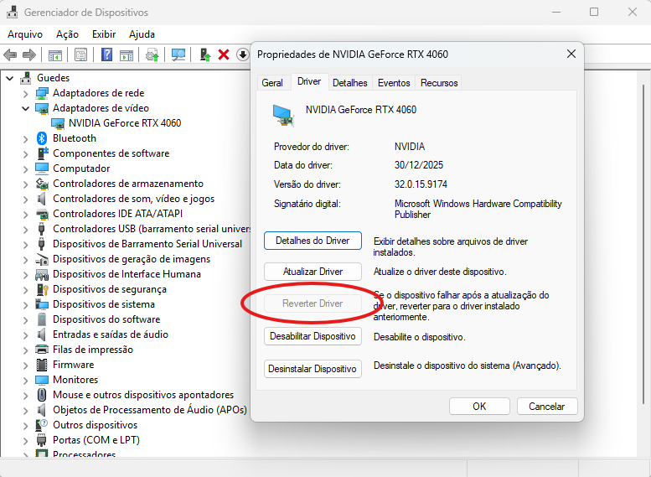Expand the Controladores USB chevron
This screenshot has width=651, height=477.
pyautogui.click(x=25, y=230)
